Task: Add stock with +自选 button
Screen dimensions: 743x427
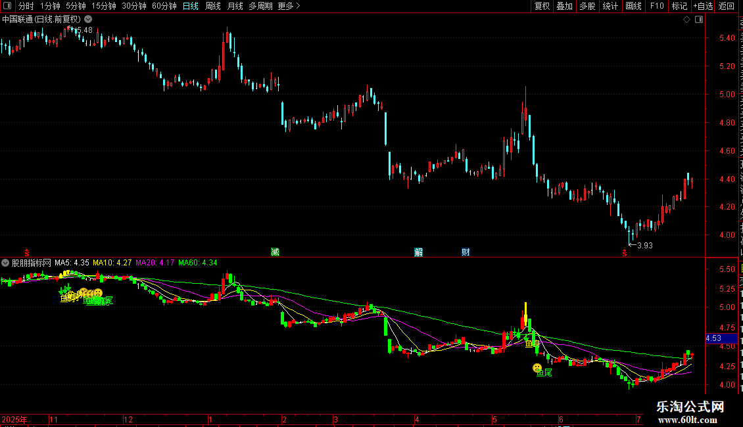Action: (x=703, y=6)
